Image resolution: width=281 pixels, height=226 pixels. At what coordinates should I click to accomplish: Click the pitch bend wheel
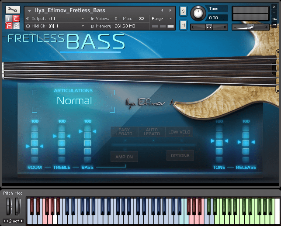tap(9, 206)
